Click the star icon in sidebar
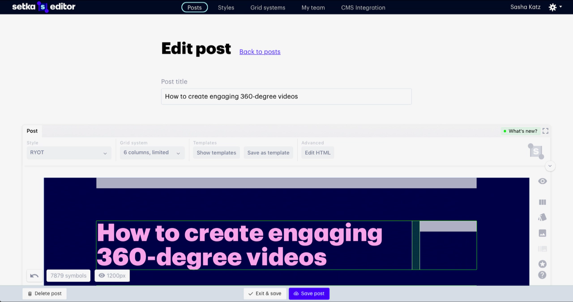The height and width of the screenshot is (302, 573). 542,264
